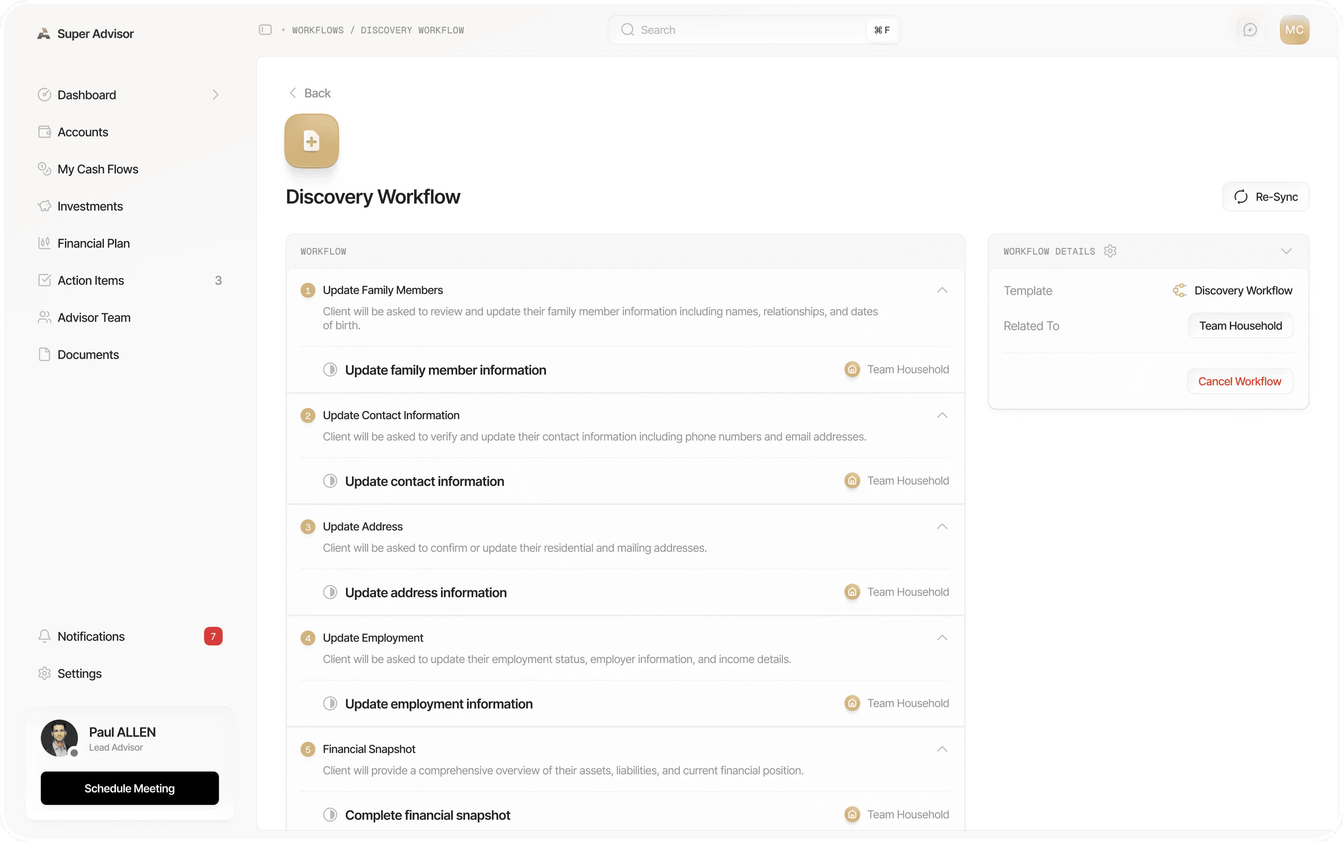Click Cancel Workflow

[1240, 382]
